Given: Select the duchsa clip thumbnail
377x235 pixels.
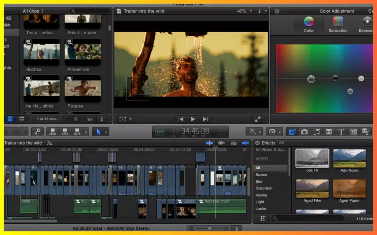Looking at the screenshot, I should [x=41, y=52].
